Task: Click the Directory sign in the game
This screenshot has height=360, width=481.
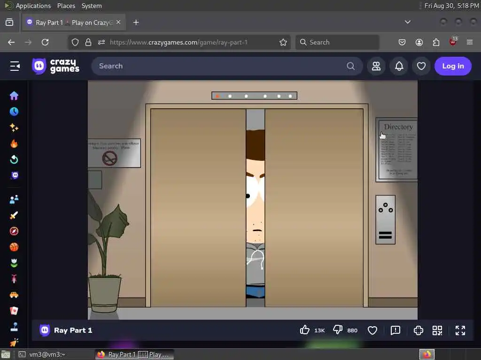Action: [x=396, y=150]
